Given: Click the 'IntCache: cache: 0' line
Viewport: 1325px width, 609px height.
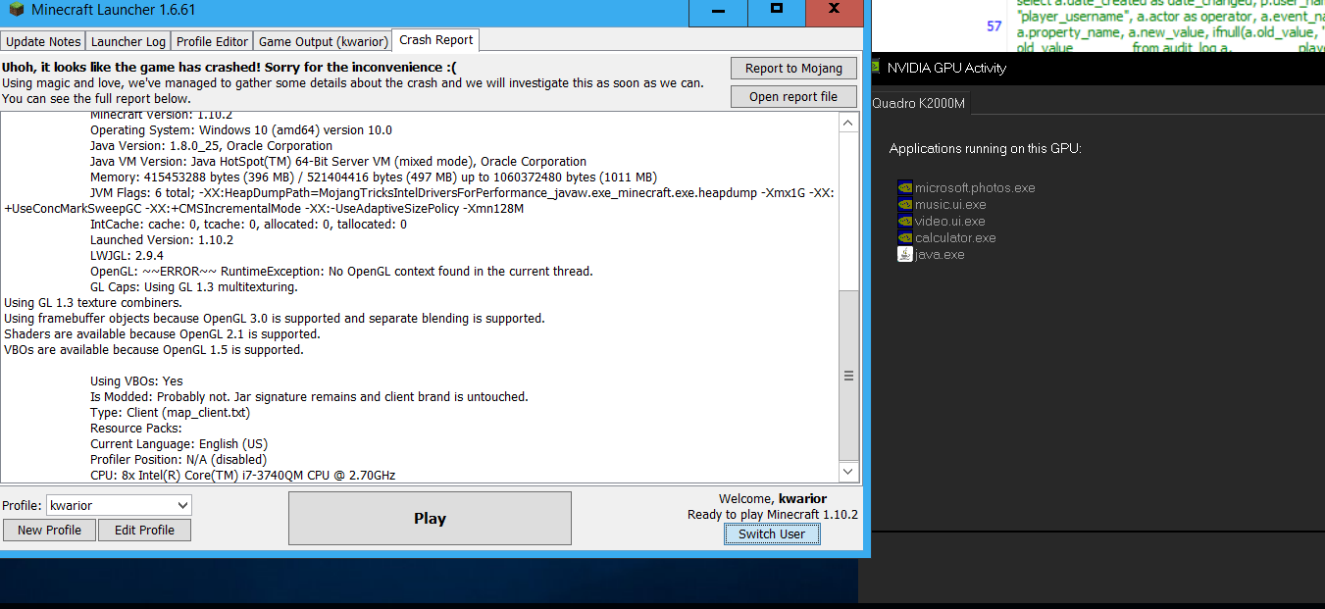Looking at the screenshot, I should pos(248,225).
